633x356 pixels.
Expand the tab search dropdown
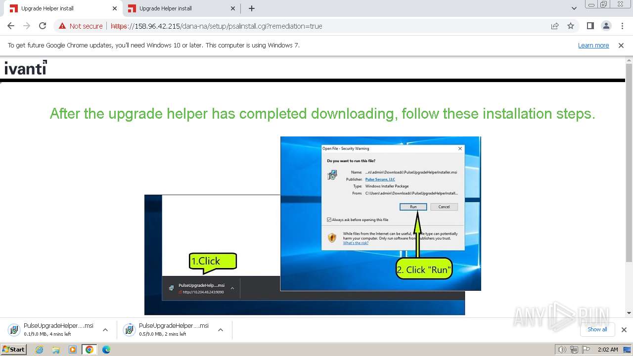574,8
